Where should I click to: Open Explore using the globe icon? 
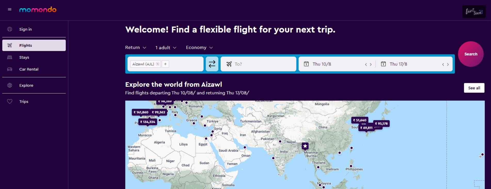tap(10, 85)
